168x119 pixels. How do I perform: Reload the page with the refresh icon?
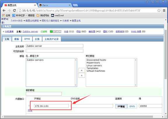[15, 10]
